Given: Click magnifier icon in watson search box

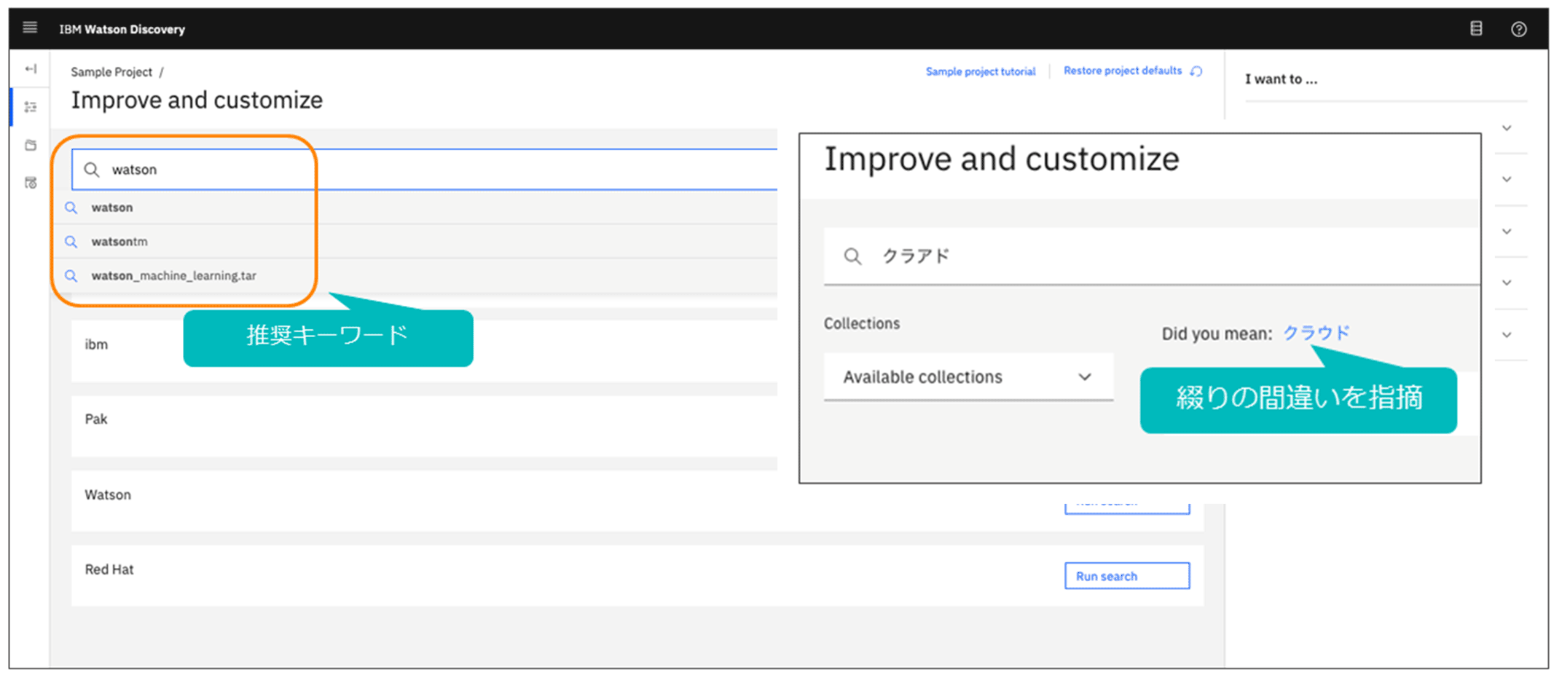Looking at the screenshot, I should pos(92,170).
